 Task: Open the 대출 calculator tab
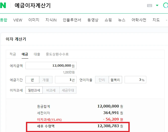pos(37,54)
